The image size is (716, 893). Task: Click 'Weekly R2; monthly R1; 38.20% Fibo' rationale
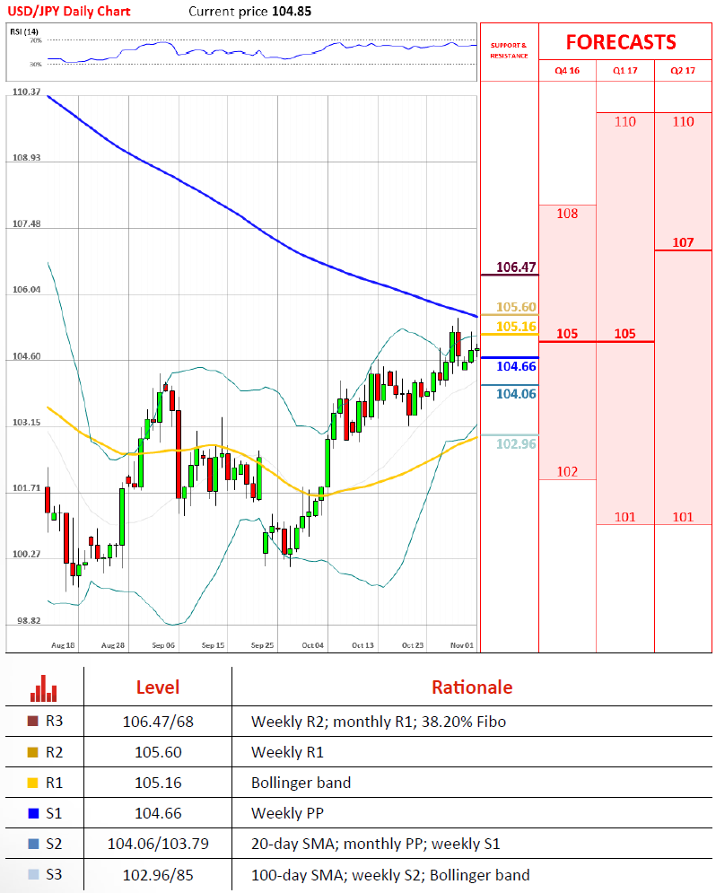379,722
